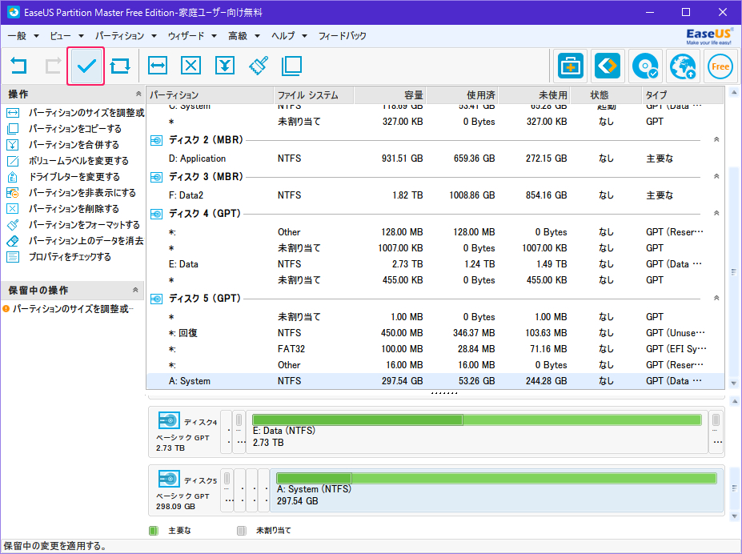The height and width of the screenshot is (554, 742).
Task: Choose ドライブレターを変更する in the operations panel
Action: coord(63,177)
